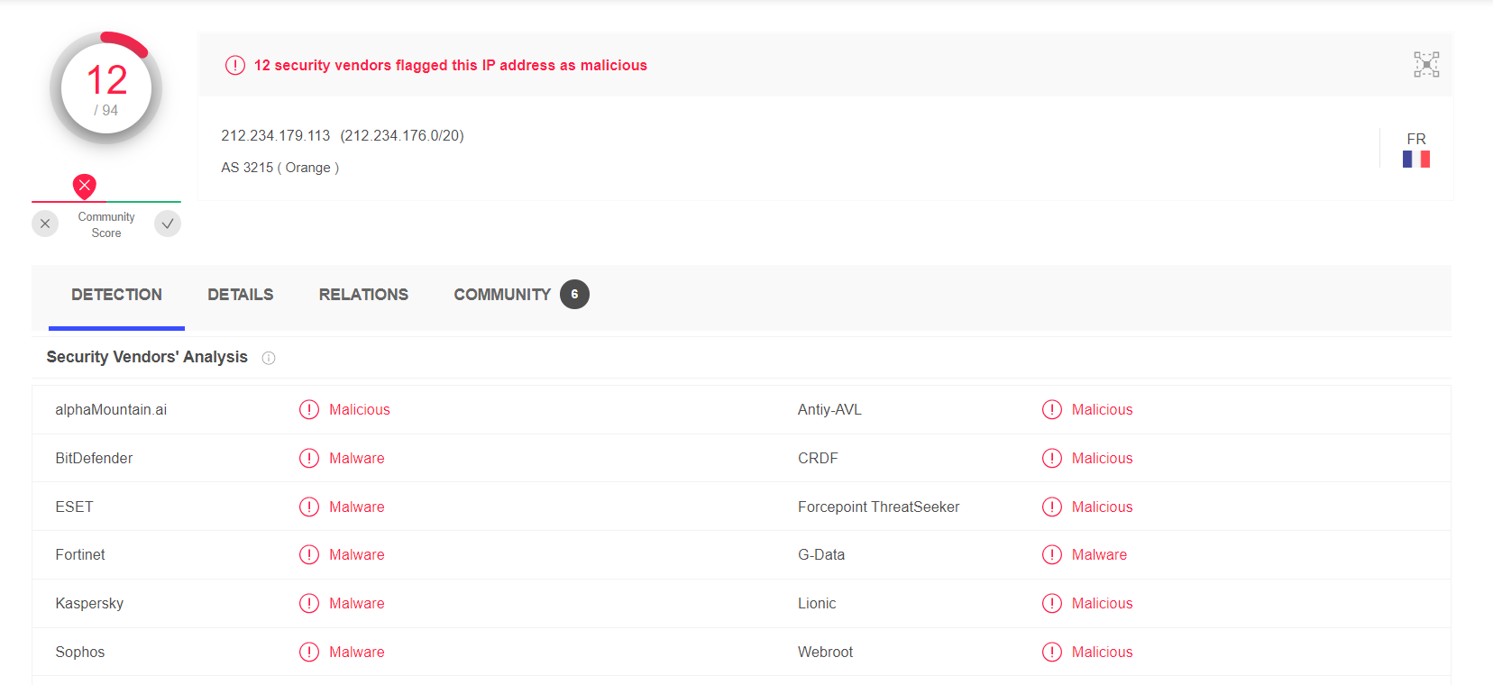Click the BitDefender vendor row name

pos(94,458)
